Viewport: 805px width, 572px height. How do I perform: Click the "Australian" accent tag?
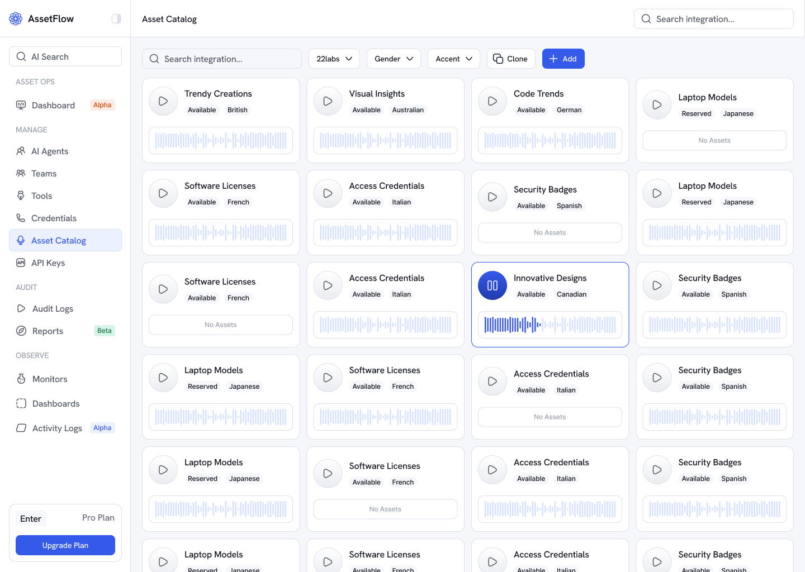click(x=408, y=110)
